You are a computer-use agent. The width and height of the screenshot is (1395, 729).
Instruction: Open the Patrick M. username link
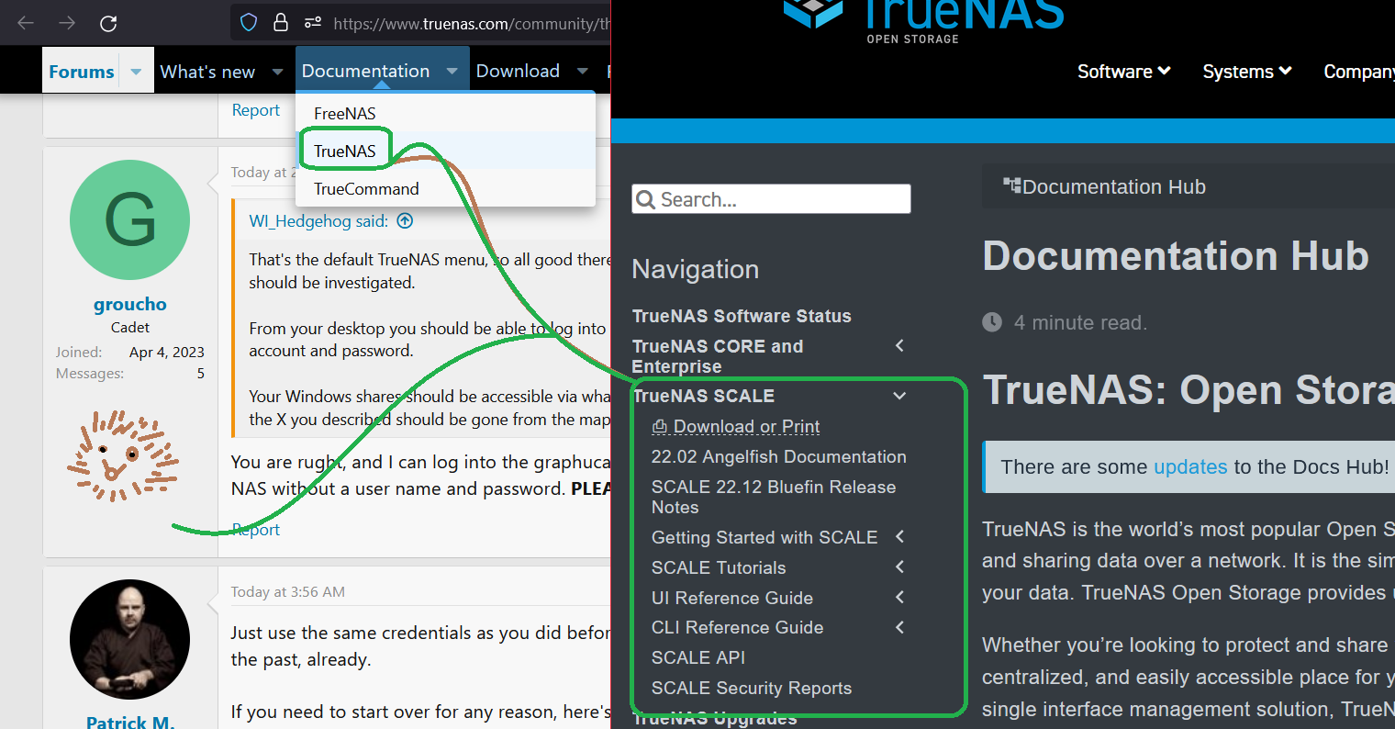[x=130, y=723]
